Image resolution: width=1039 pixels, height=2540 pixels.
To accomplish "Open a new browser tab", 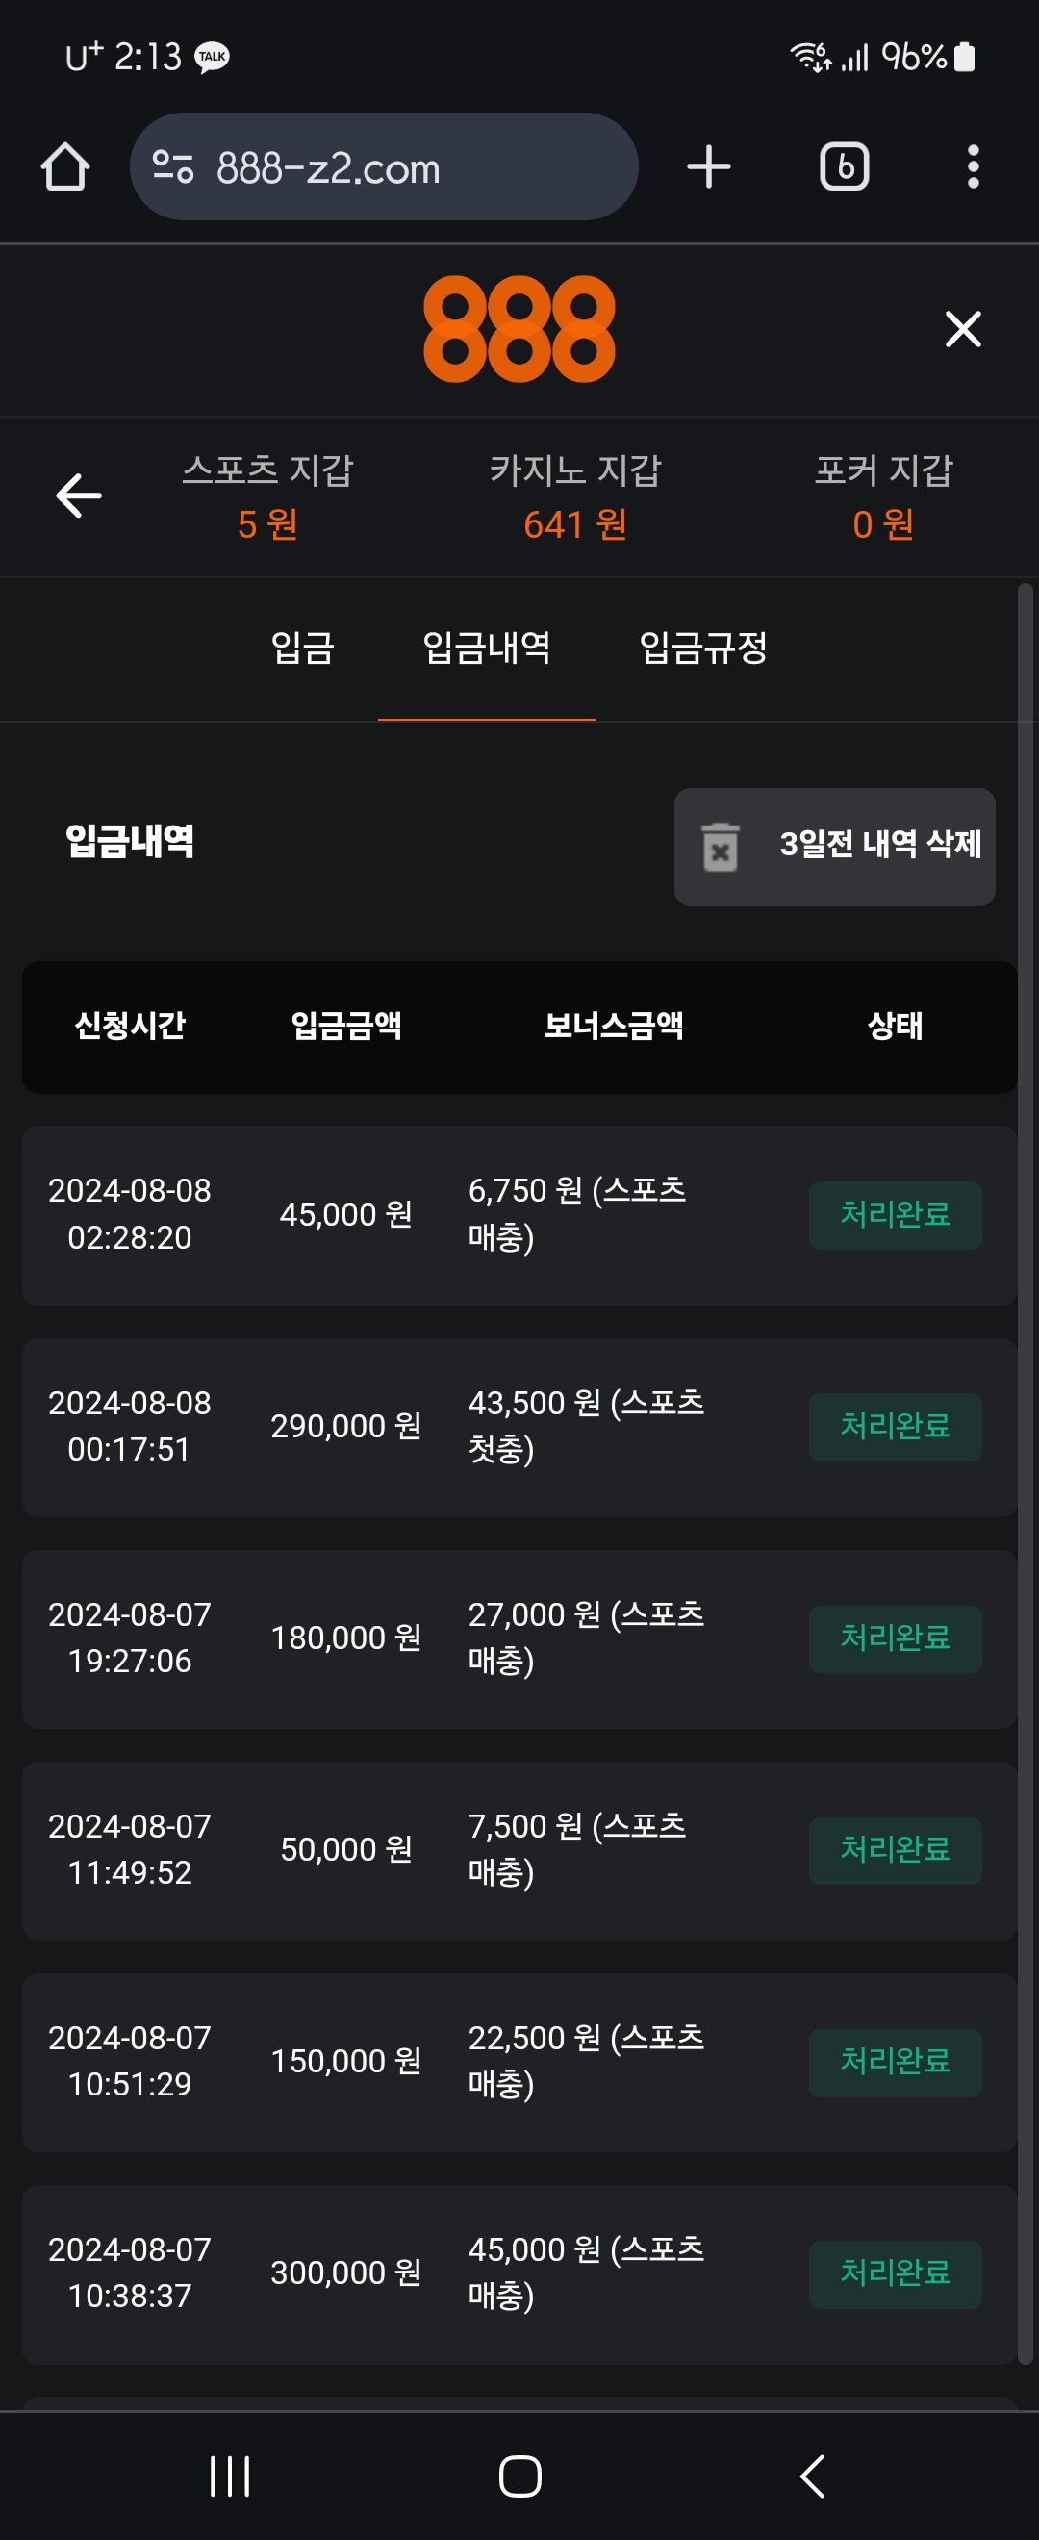I will pos(708,166).
